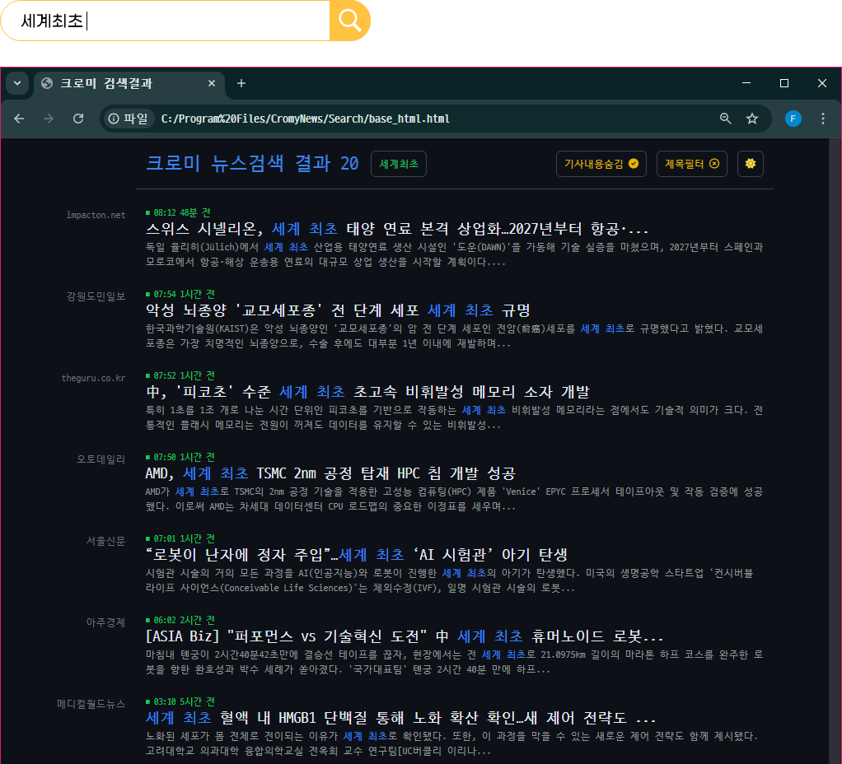This screenshot has height=764, width=842.
Task: Disable the 기사내용숨김 toggle
Action: pos(602,164)
